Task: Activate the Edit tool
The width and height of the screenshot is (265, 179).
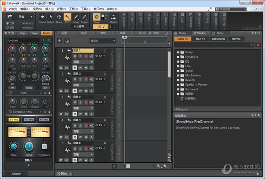Action: click(x=67, y=17)
